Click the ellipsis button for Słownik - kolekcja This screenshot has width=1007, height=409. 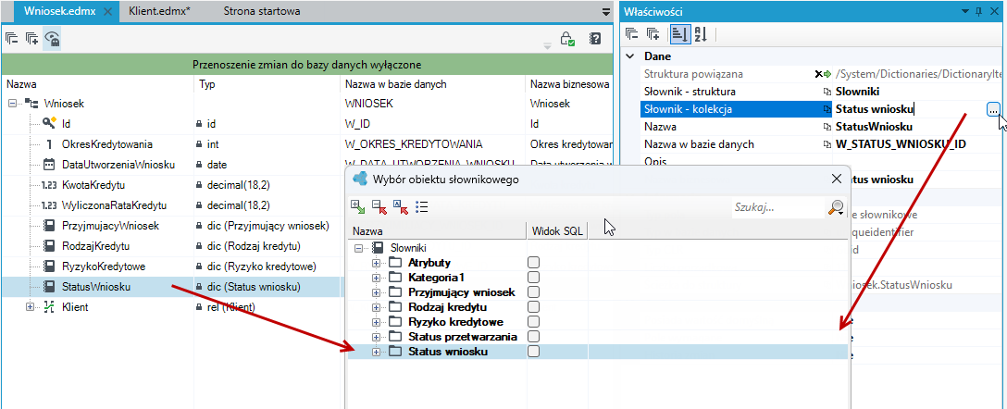coord(993,110)
